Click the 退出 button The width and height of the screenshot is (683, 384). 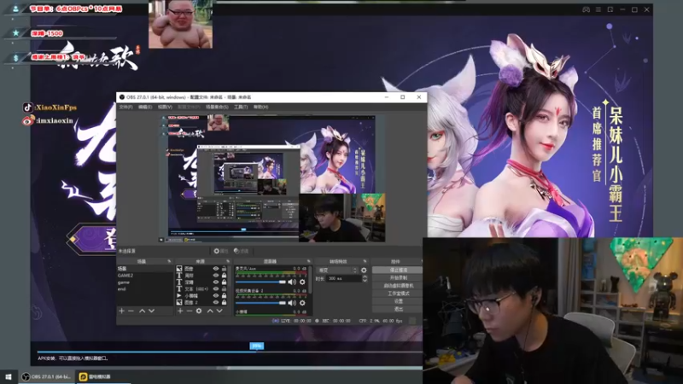point(398,309)
